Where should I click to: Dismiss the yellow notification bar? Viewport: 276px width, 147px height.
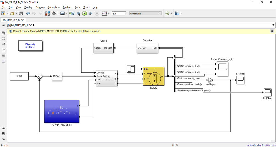click(x=272, y=31)
